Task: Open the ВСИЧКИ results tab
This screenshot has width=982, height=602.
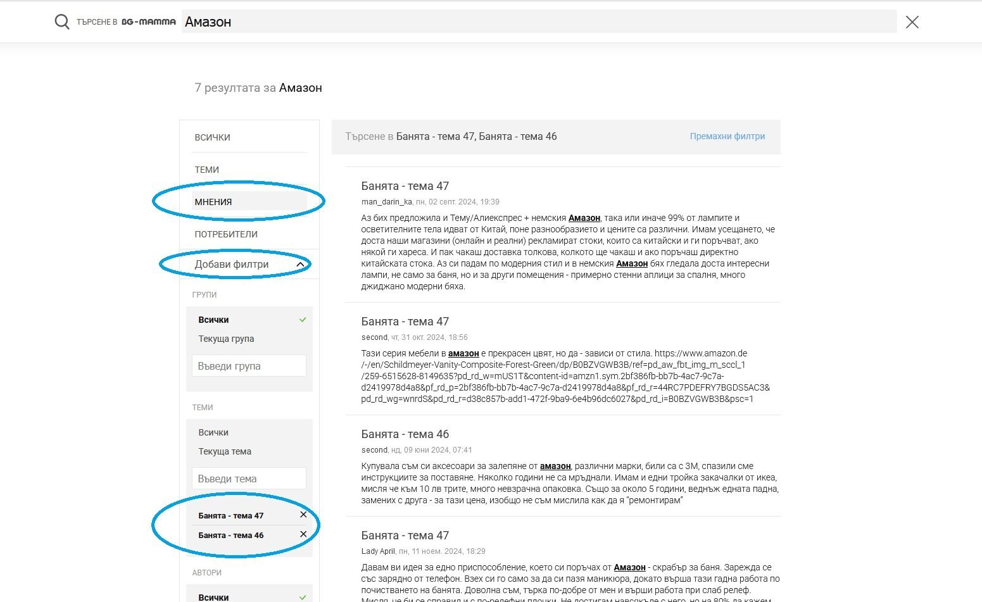Action: (x=212, y=137)
